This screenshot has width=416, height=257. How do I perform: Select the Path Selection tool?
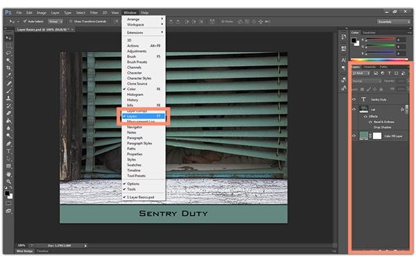point(8,158)
